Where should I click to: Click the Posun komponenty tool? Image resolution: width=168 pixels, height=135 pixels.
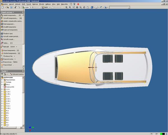click(10, 50)
